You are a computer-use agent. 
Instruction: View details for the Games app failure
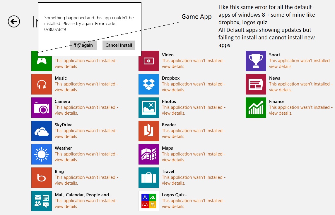coord(86,63)
